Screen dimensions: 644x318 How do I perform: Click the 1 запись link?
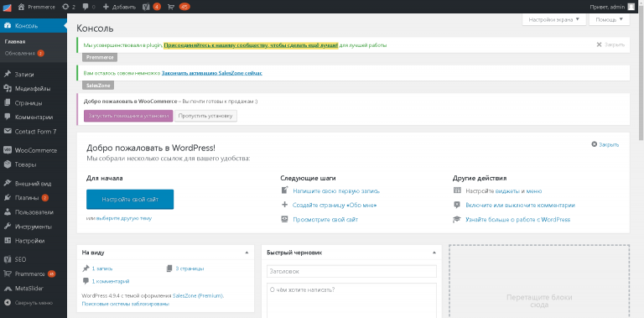pos(102,268)
